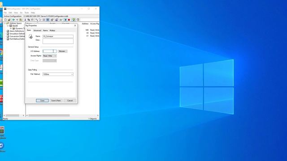Click the Properties toolbar icon
Screen dimensions: 287x161
(x=52, y=20)
